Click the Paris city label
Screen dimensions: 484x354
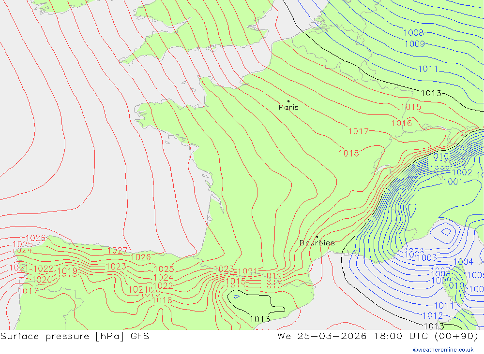tap(288, 107)
